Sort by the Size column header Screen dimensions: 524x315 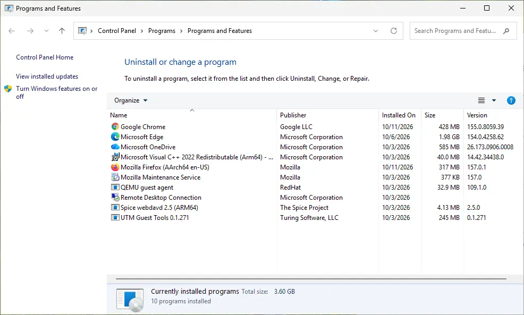tap(442, 115)
